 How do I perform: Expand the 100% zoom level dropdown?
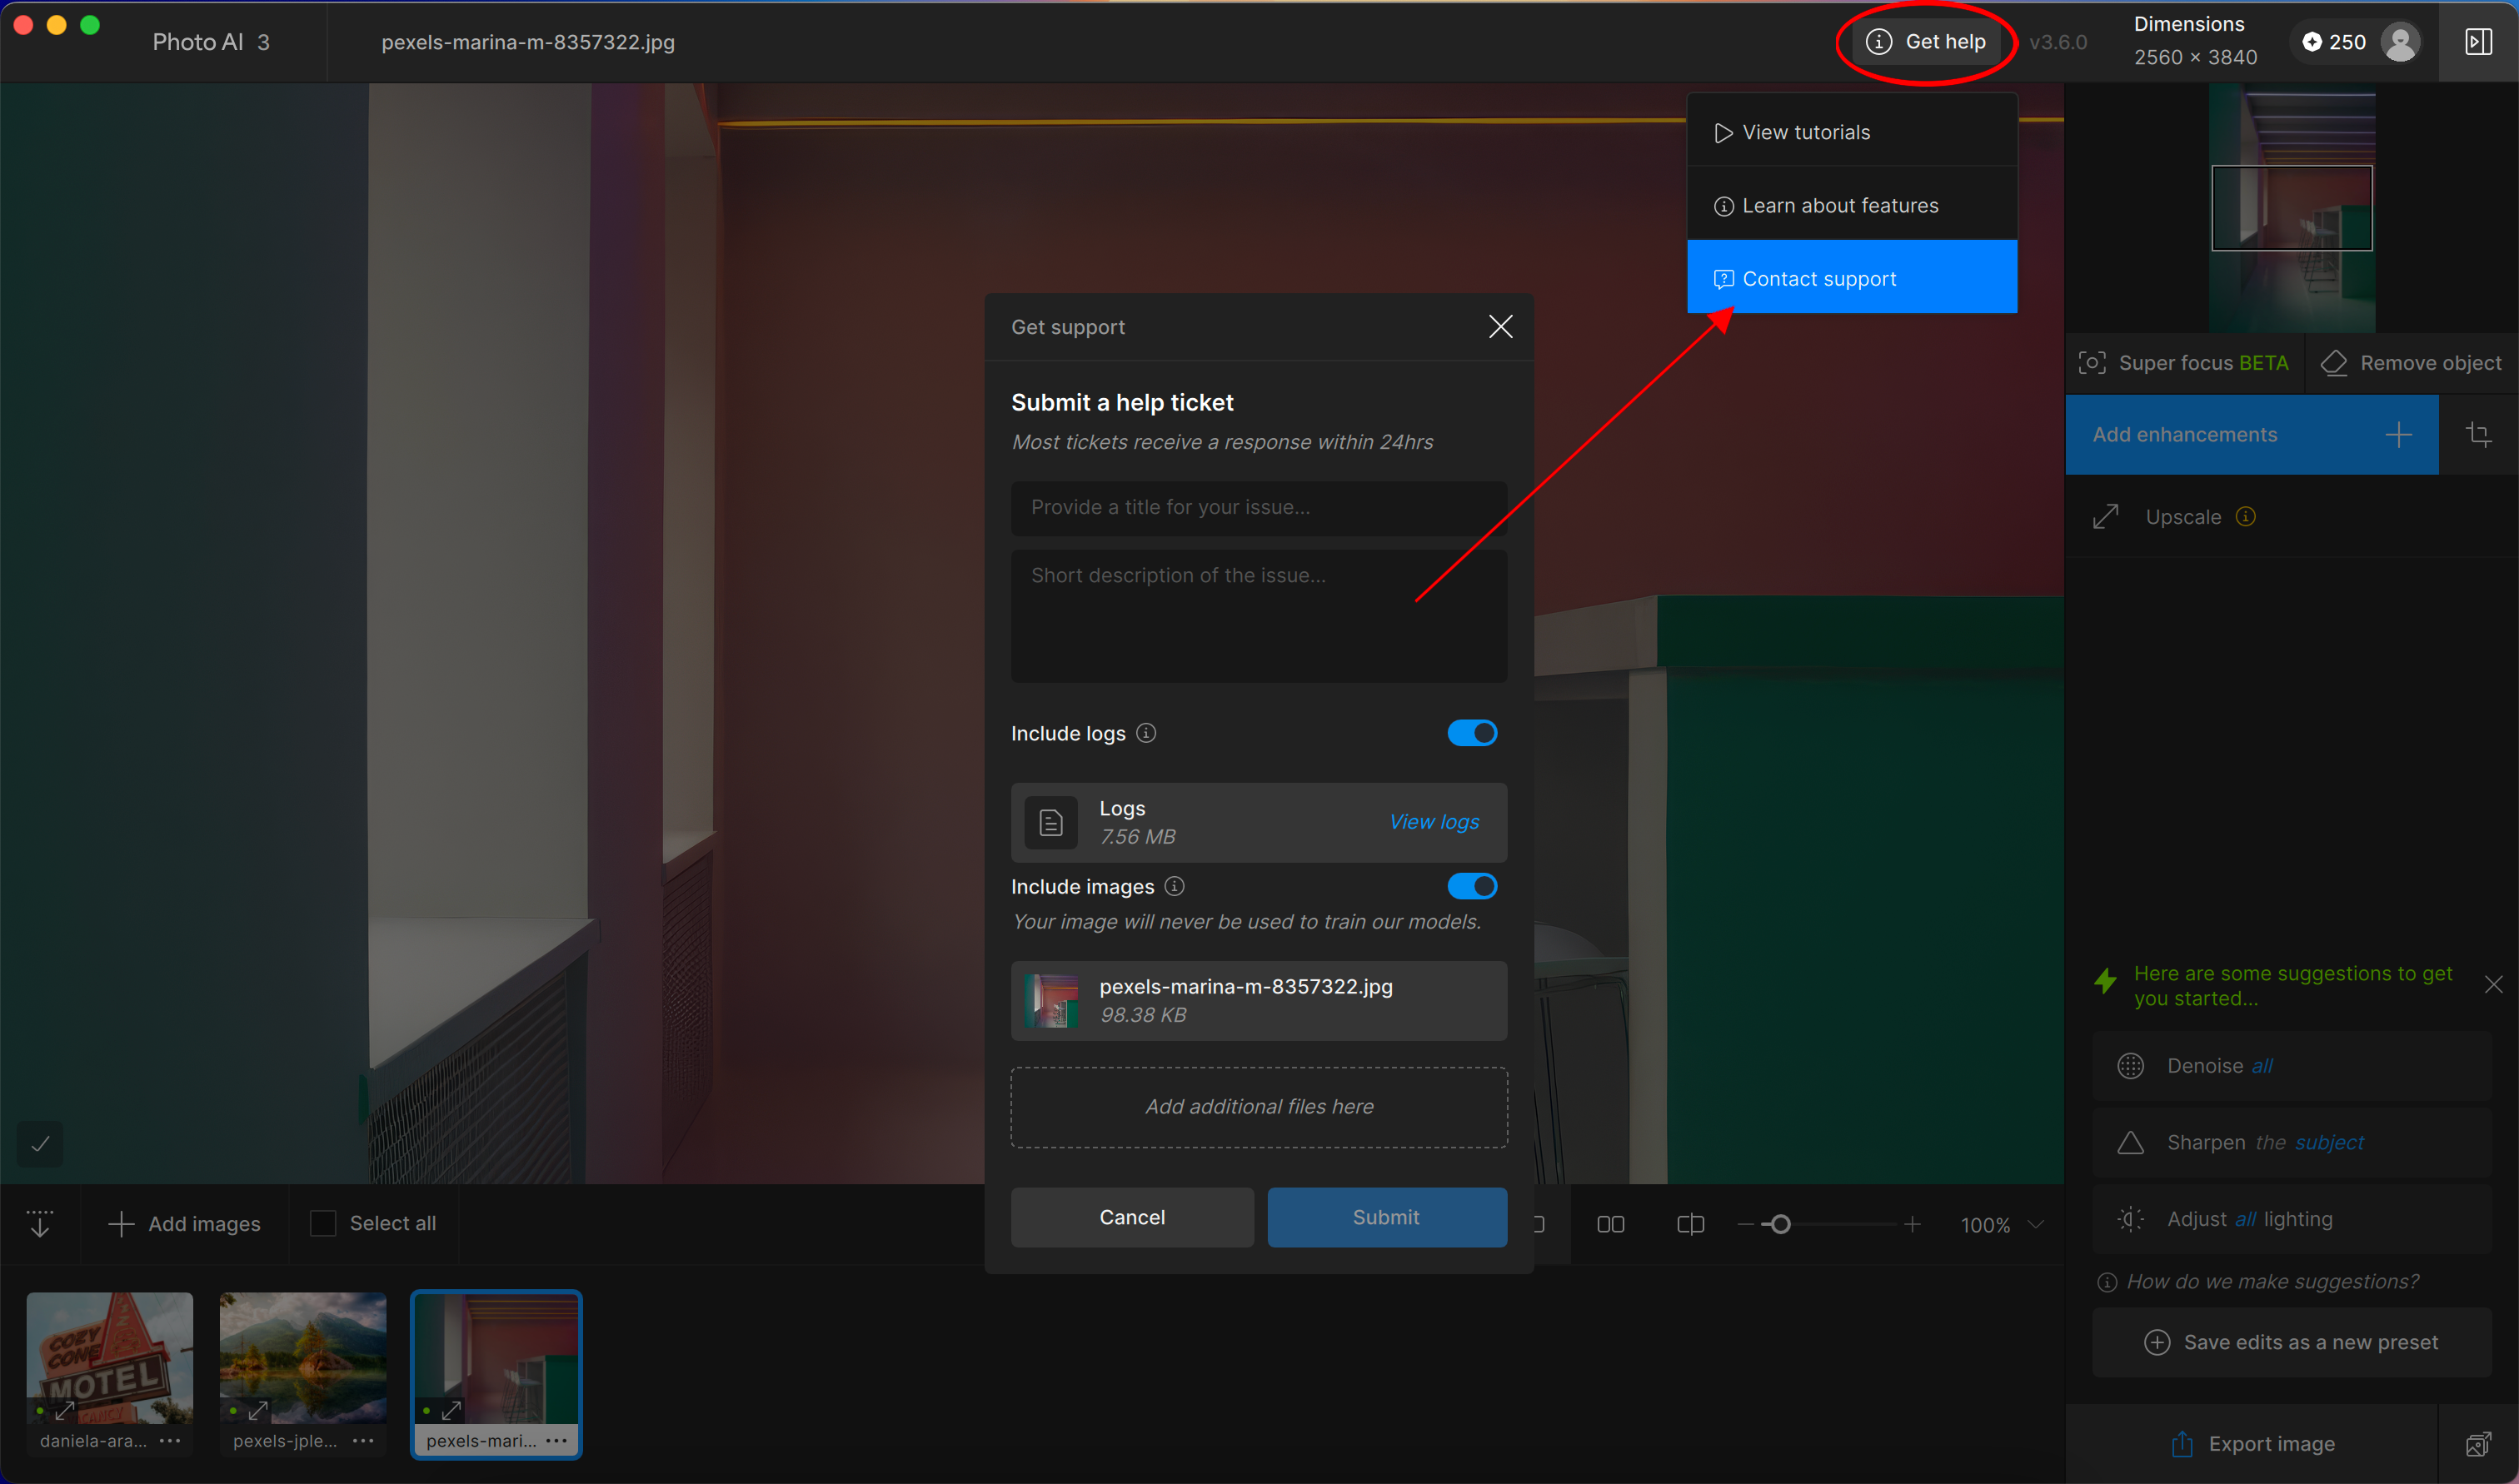(2034, 1224)
